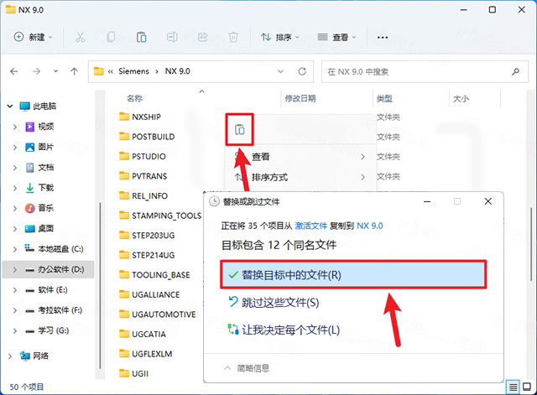The height and width of the screenshot is (395, 537).
Task: Click the NX 9.0 destination link
Action: (370, 226)
